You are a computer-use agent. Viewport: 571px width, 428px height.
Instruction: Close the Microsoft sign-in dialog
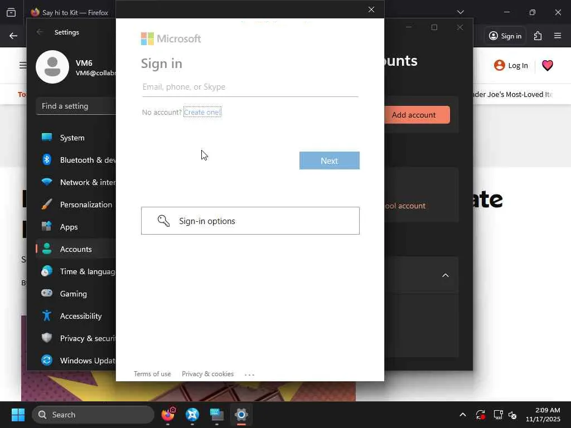point(371,9)
